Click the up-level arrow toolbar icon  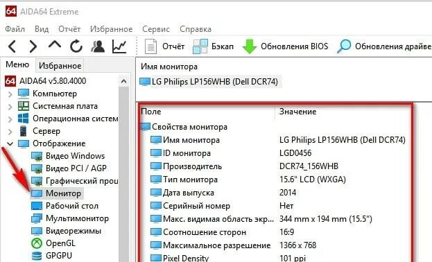coord(55,44)
